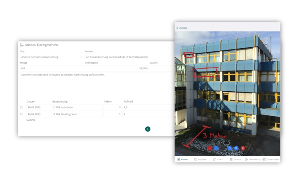Viewport: 292px width, 185px height.
Task: Click the 'Ausbau Dachgeschoss' heading
Action: [41, 45]
